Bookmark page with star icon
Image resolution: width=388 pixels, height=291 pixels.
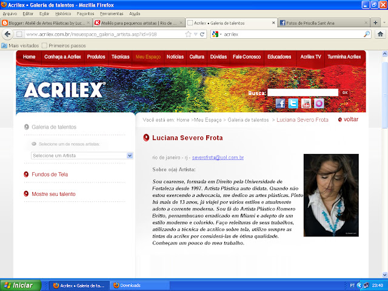point(189,34)
